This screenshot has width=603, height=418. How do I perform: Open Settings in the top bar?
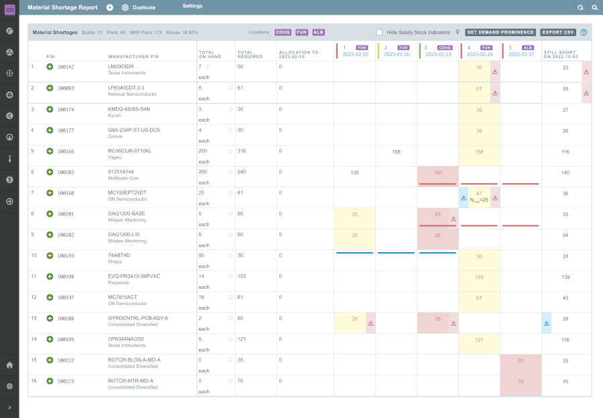[192, 6]
